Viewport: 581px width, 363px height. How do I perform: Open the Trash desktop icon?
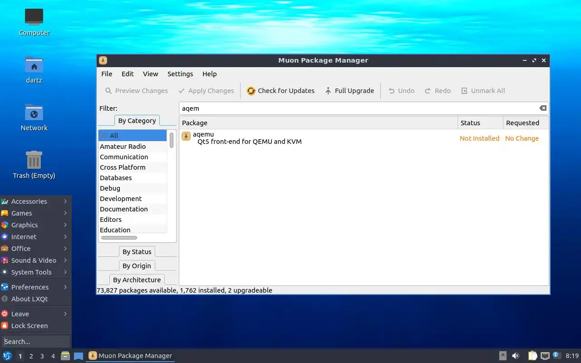[x=34, y=164]
